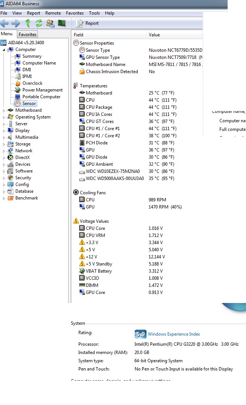Expand the Server tree node

[4, 124]
